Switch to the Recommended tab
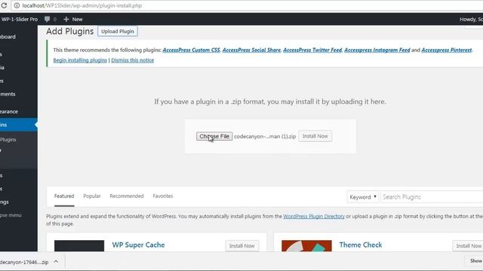This screenshot has height=271, width=483. [127, 196]
